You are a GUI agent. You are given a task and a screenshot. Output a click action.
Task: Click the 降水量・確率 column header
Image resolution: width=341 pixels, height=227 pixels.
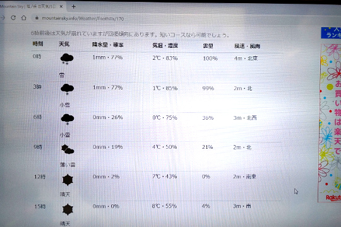(107, 45)
